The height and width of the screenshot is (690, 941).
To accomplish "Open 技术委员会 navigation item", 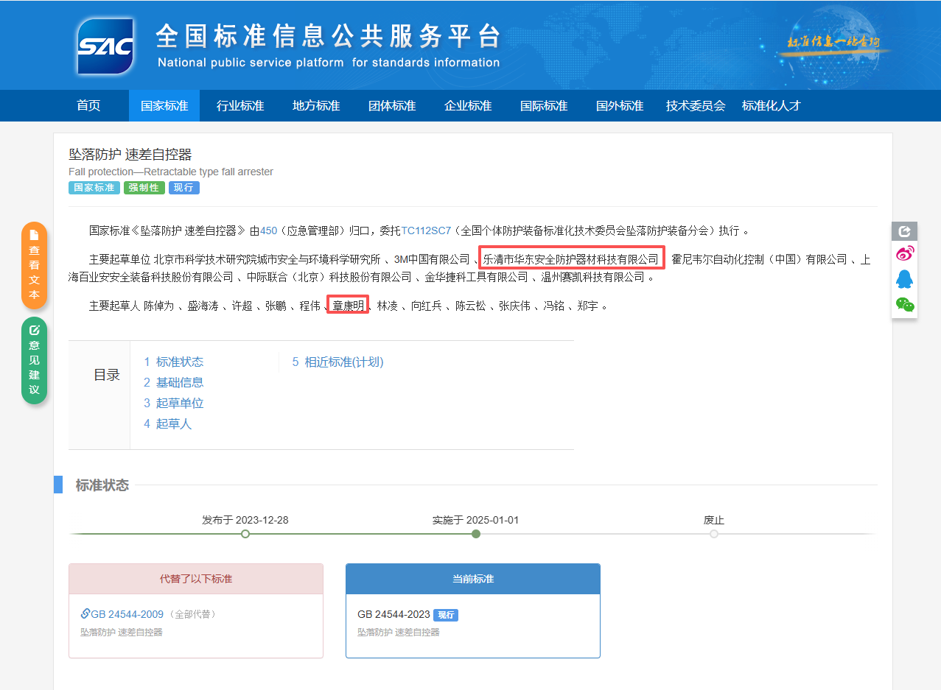I will [696, 106].
